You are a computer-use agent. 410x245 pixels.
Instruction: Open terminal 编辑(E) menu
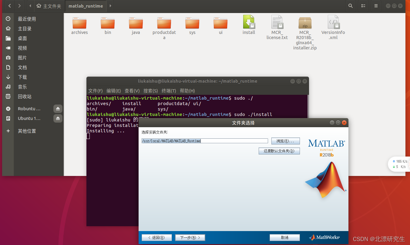pyautogui.click(x=114, y=91)
